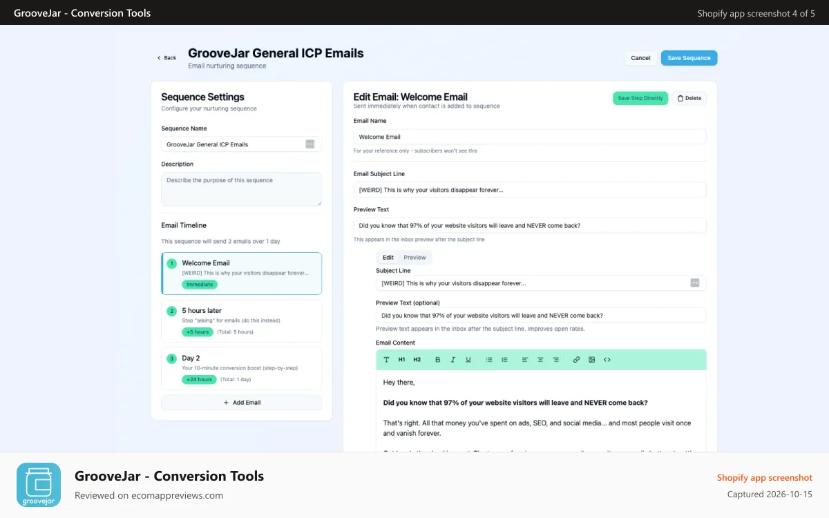Click the GrooveJar app logo
Screen dimensions: 829x518
39,485
